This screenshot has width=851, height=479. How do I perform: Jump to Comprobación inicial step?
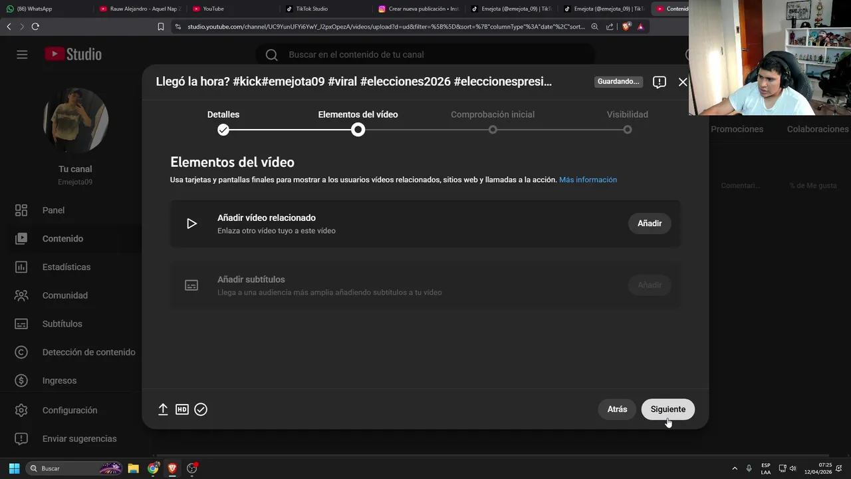(493, 122)
